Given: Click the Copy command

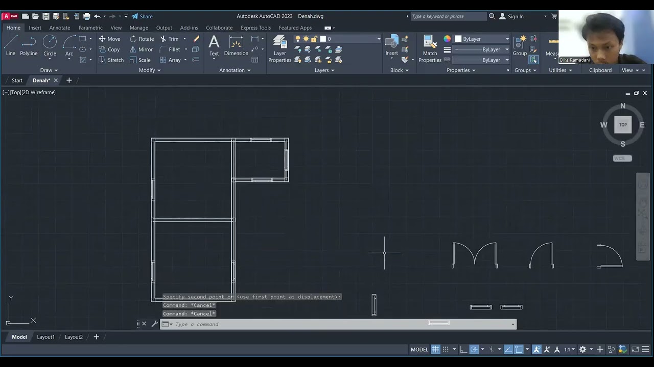Looking at the screenshot, I should click(x=109, y=49).
